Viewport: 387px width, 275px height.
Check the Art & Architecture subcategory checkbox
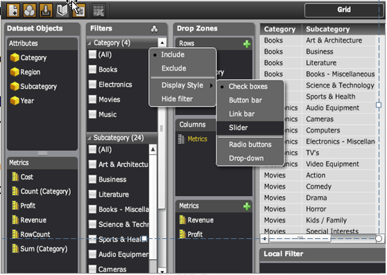(92, 164)
